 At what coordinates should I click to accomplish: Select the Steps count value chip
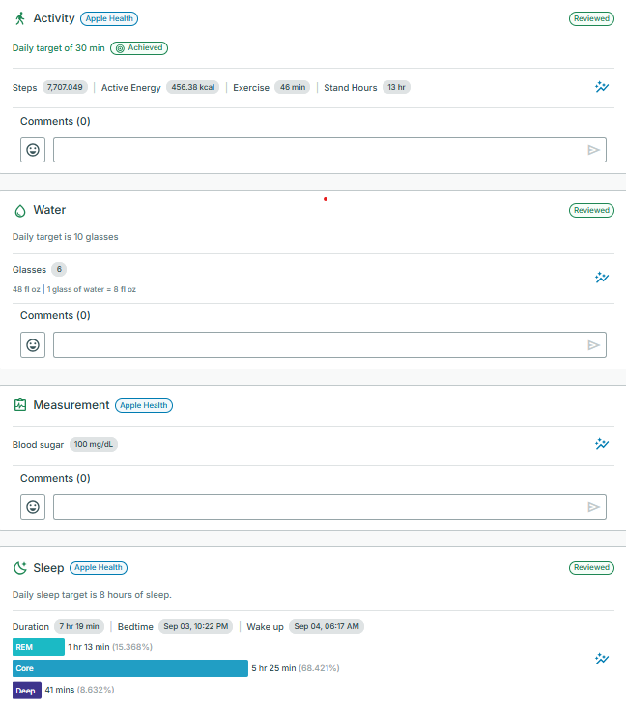(x=65, y=87)
